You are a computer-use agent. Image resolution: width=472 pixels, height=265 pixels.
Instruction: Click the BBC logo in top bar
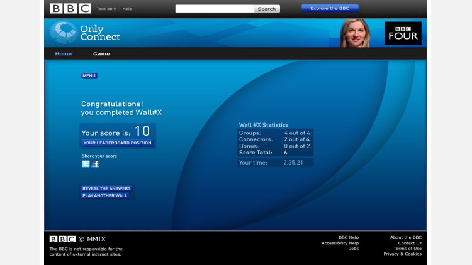(x=70, y=8)
